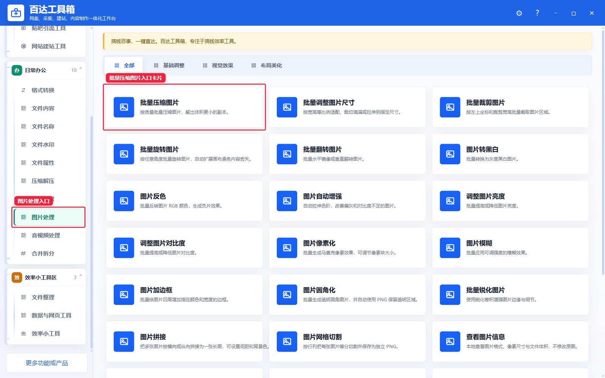Viewport: 605px width, 378px height.
Task: Click description 批量应用可调强度的模糊效果
Action: click(x=497, y=253)
